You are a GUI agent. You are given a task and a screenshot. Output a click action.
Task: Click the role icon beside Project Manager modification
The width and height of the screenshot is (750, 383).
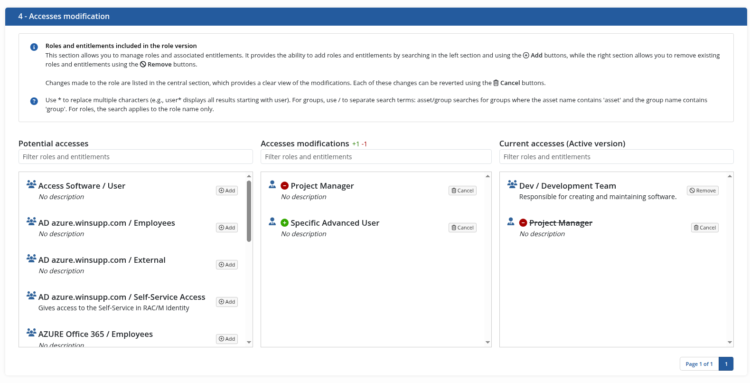click(272, 184)
